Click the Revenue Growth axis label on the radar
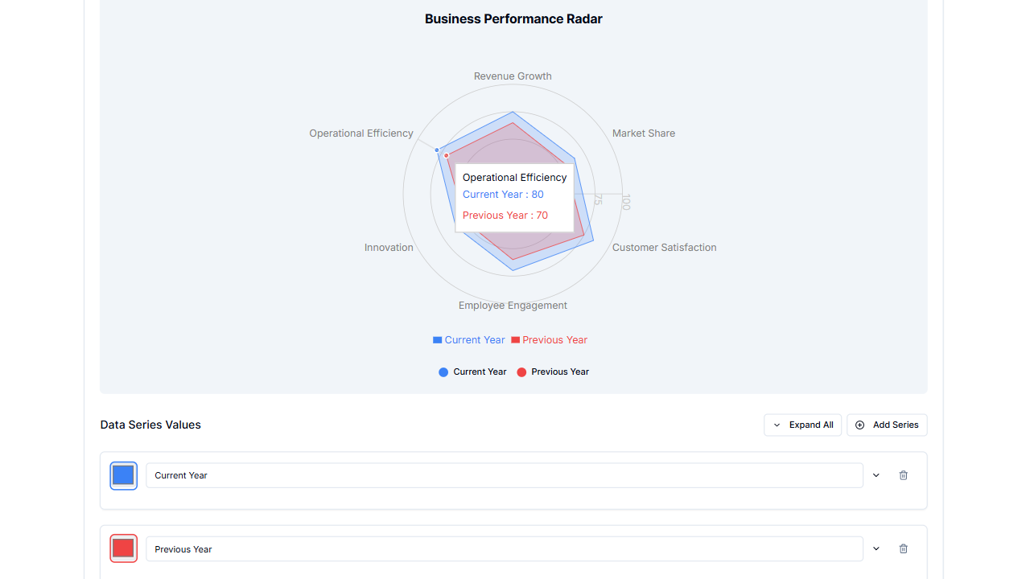 (513, 76)
